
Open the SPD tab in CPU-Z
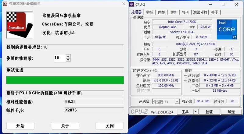(x=173, y=12)
